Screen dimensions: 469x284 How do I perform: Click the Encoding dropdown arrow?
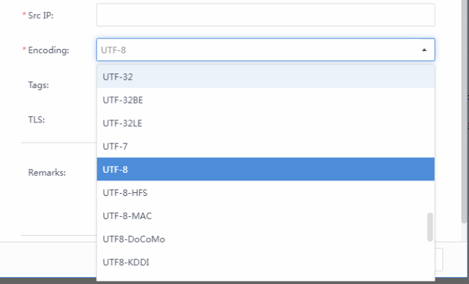424,50
